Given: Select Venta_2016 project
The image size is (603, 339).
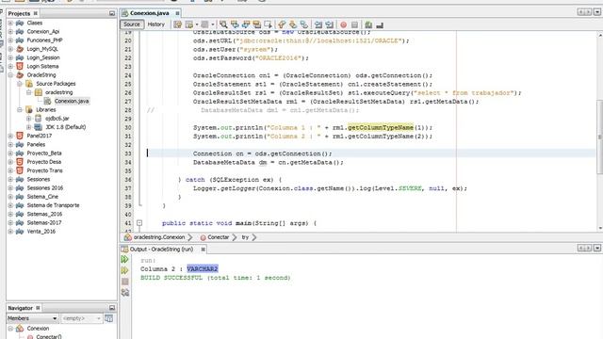Looking at the screenshot, I should pyautogui.click(x=41, y=232).
